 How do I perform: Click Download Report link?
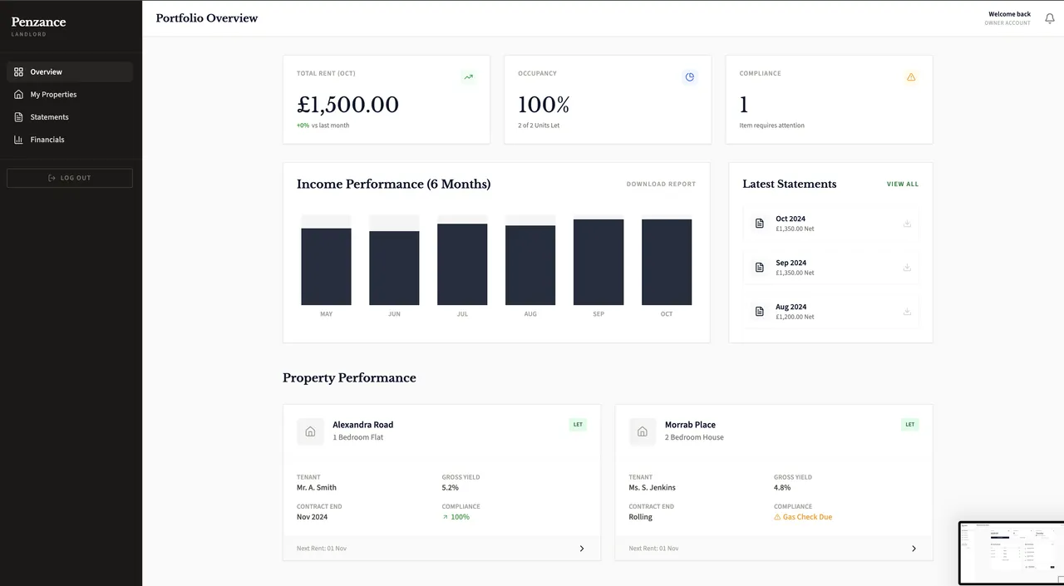tap(661, 185)
